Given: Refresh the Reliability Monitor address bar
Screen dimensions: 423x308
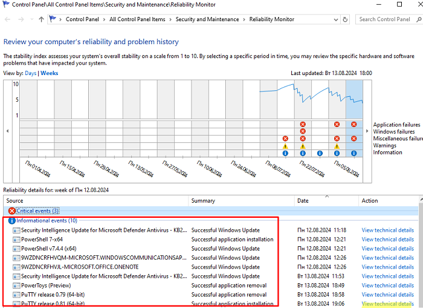Looking at the screenshot, I should tap(345, 19).
